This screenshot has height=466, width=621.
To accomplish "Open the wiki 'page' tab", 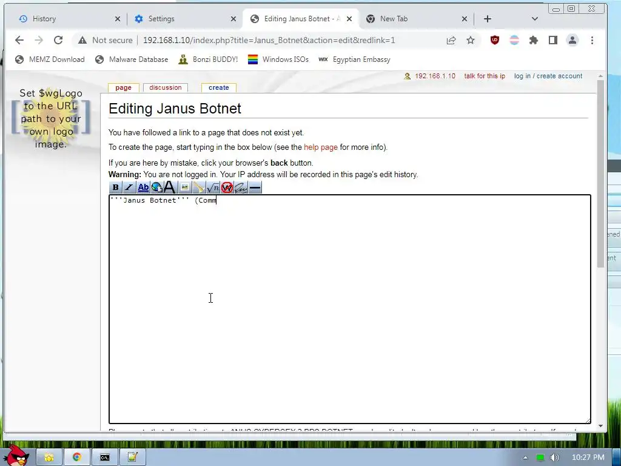I will click(123, 87).
